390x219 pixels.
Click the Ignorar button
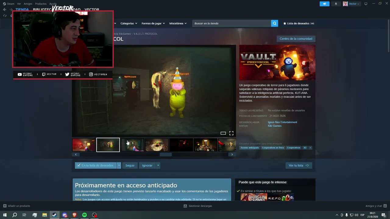pyautogui.click(x=147, y=165)
